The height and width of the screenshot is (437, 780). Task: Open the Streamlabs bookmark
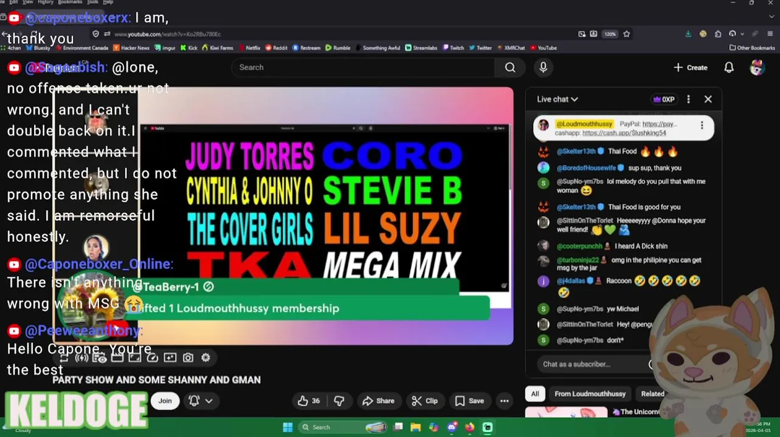[421, 48]
